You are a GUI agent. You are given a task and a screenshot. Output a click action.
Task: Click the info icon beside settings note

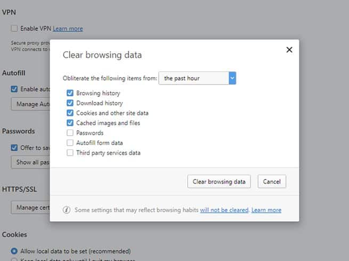tap(67, 210)
